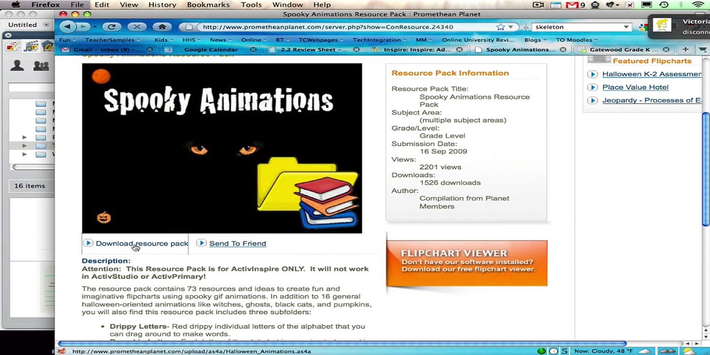The height and width of the screenshot is (355, 710).
Task: Open the Bookmarks menu
Action: pyautogui.click(x=208, y=5)
